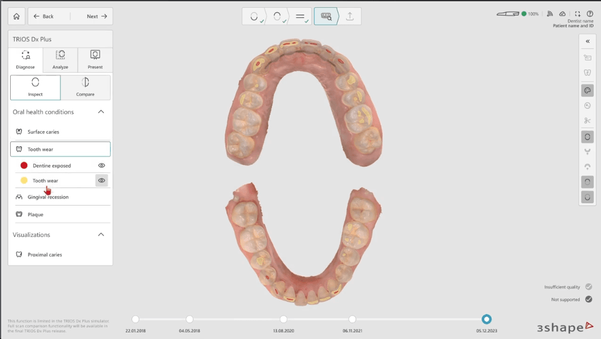The height and width of the screenshot is (339, 601).
Task: Collapse the Oral health conditions section
Action: [101, 112]
